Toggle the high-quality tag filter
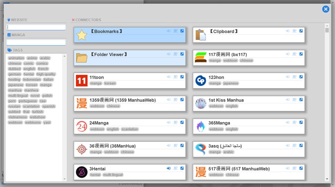 [x=46, y=74]
